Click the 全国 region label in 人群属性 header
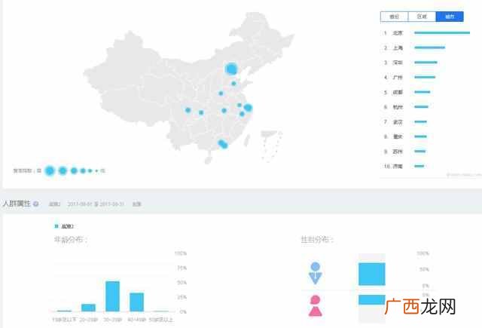This screenshot has width=482, height=328. [x=136, y=204]
